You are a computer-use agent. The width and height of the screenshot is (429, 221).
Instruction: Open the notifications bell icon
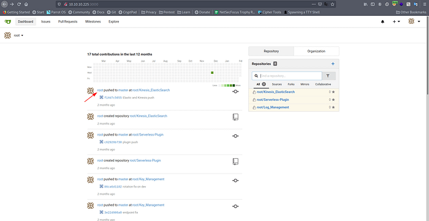tap(382, 21)
